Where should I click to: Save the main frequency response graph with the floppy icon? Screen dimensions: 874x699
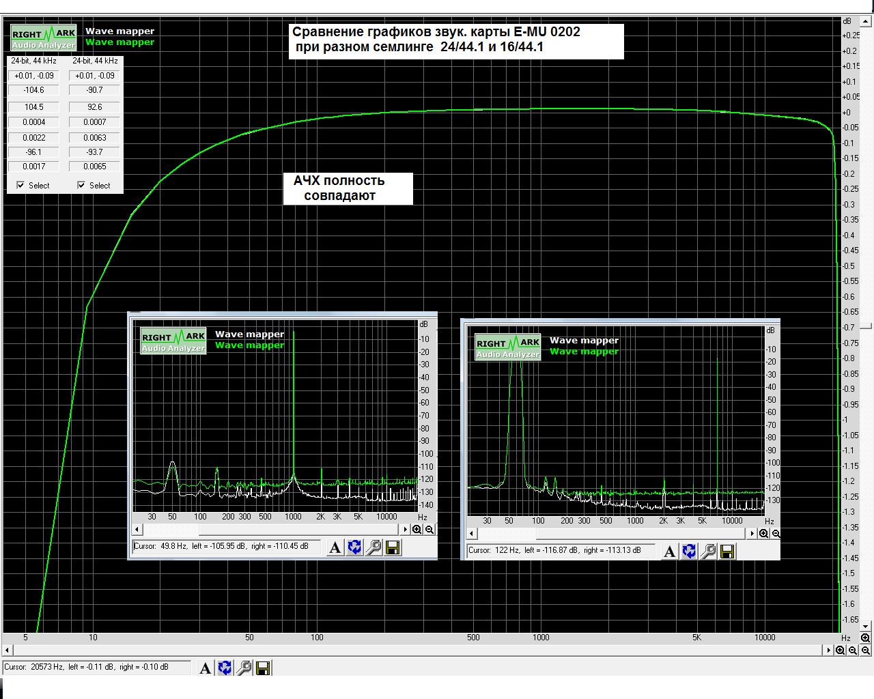263,668
